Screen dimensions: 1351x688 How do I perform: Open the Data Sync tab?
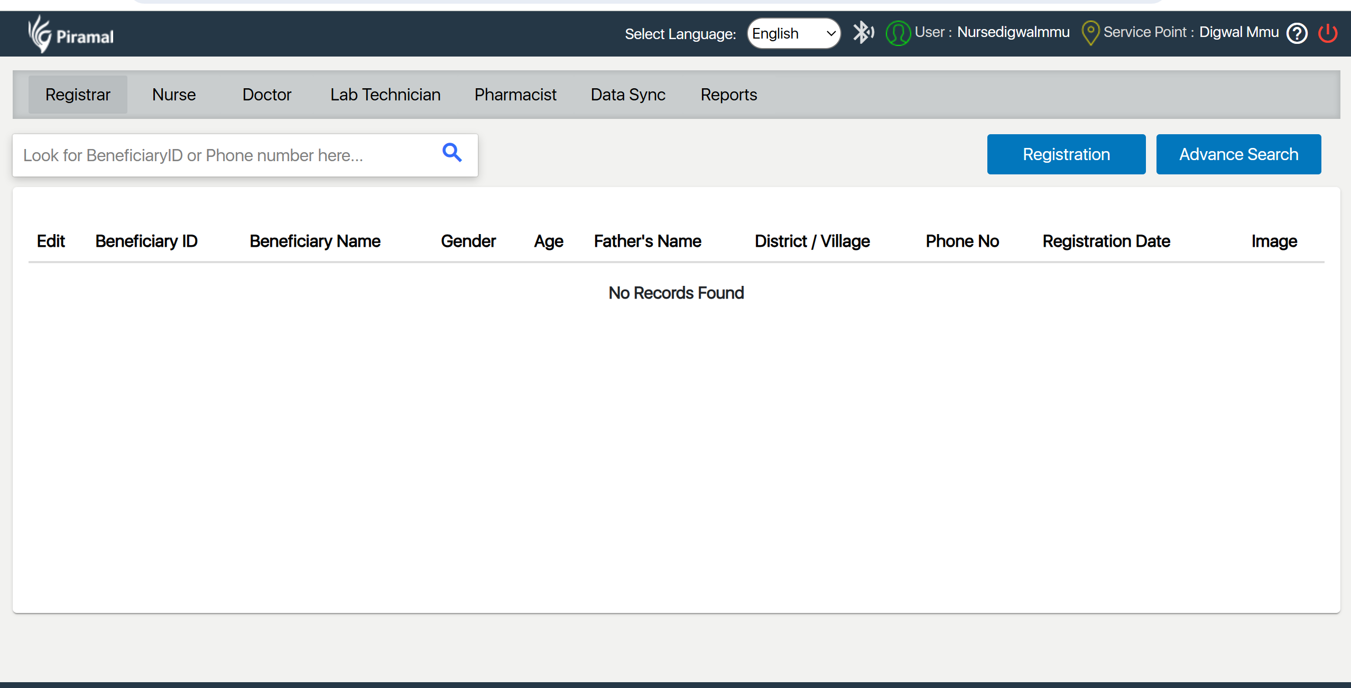pyautogui.click(x=628, y=95)
